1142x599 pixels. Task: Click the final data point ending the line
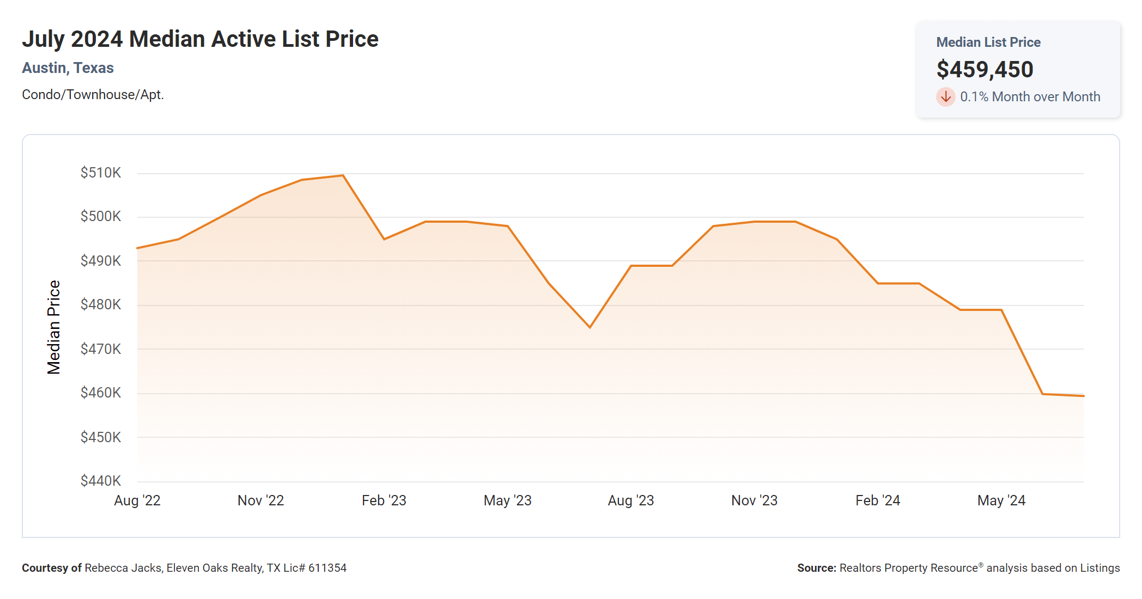click(1083, 396)
